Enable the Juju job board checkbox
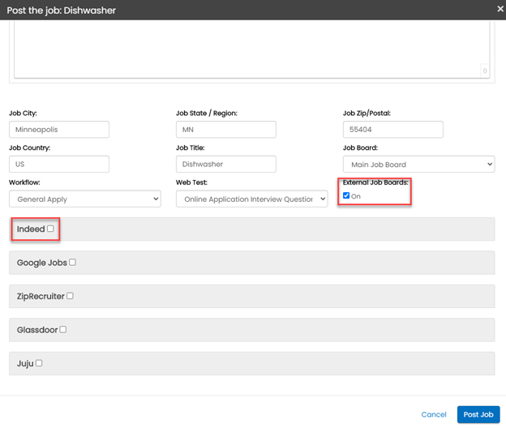 (x=39, y=363)
